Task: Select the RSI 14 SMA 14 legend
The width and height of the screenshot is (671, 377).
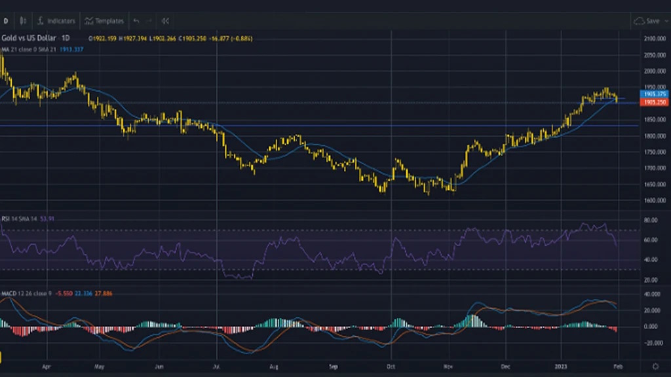Action: (x=20, y=219)
